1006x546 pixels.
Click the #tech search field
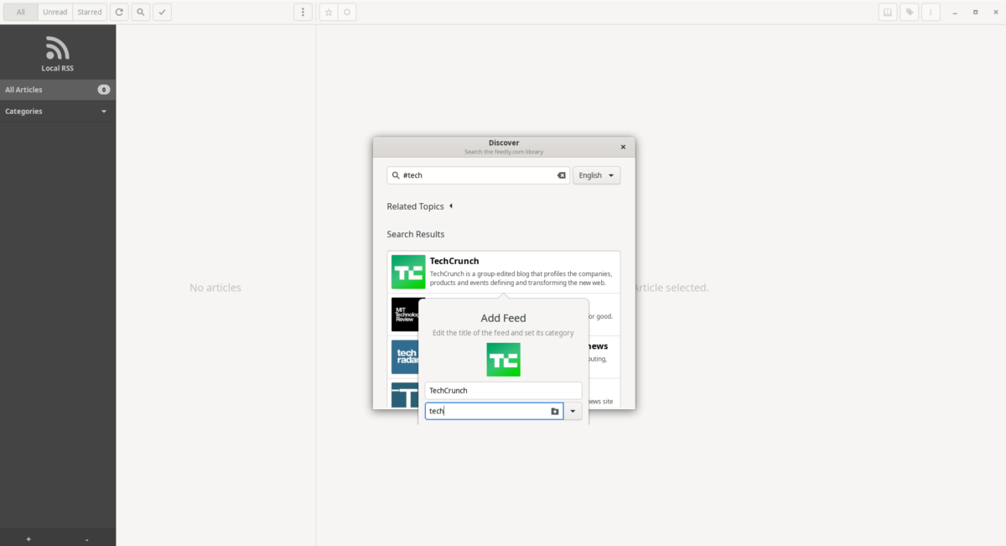[x=478, y=175]
